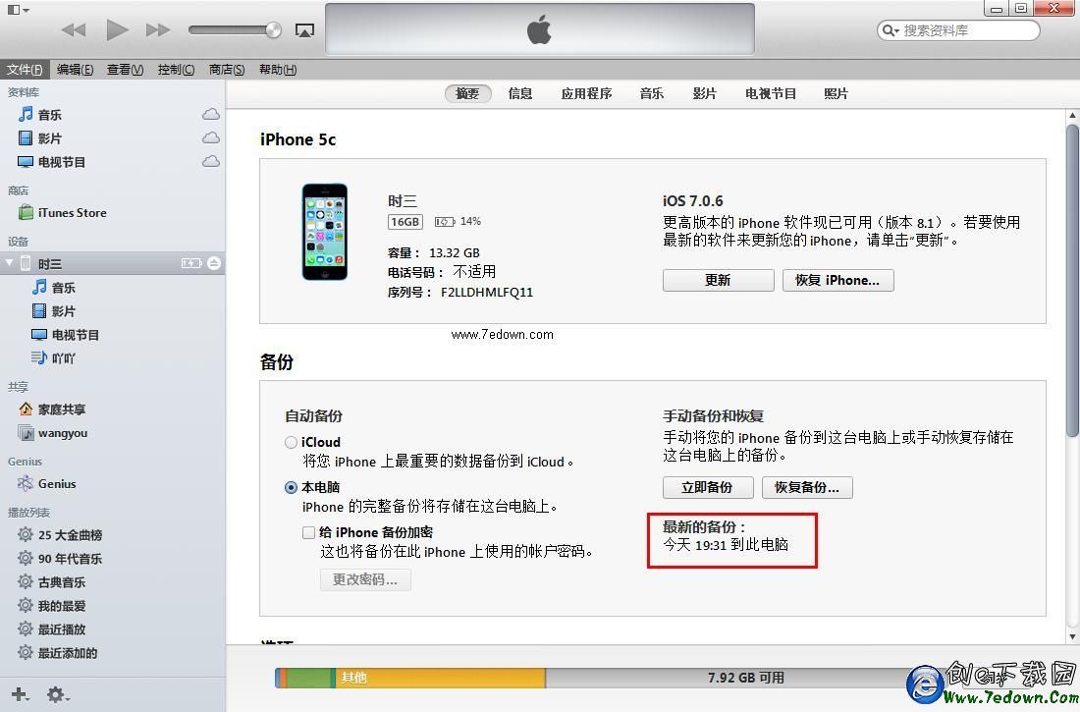Switch to the device 影片 tab
1080x712 pixels.
705,93
